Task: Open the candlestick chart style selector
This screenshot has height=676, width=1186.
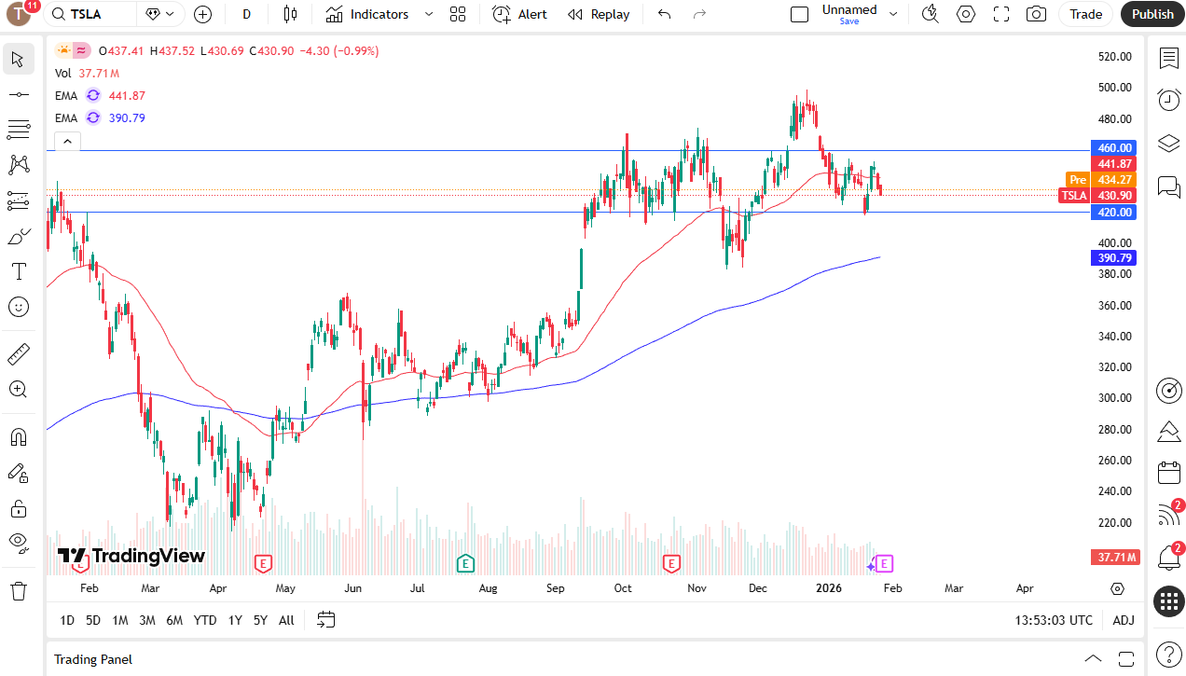Action: click(290, 14)
